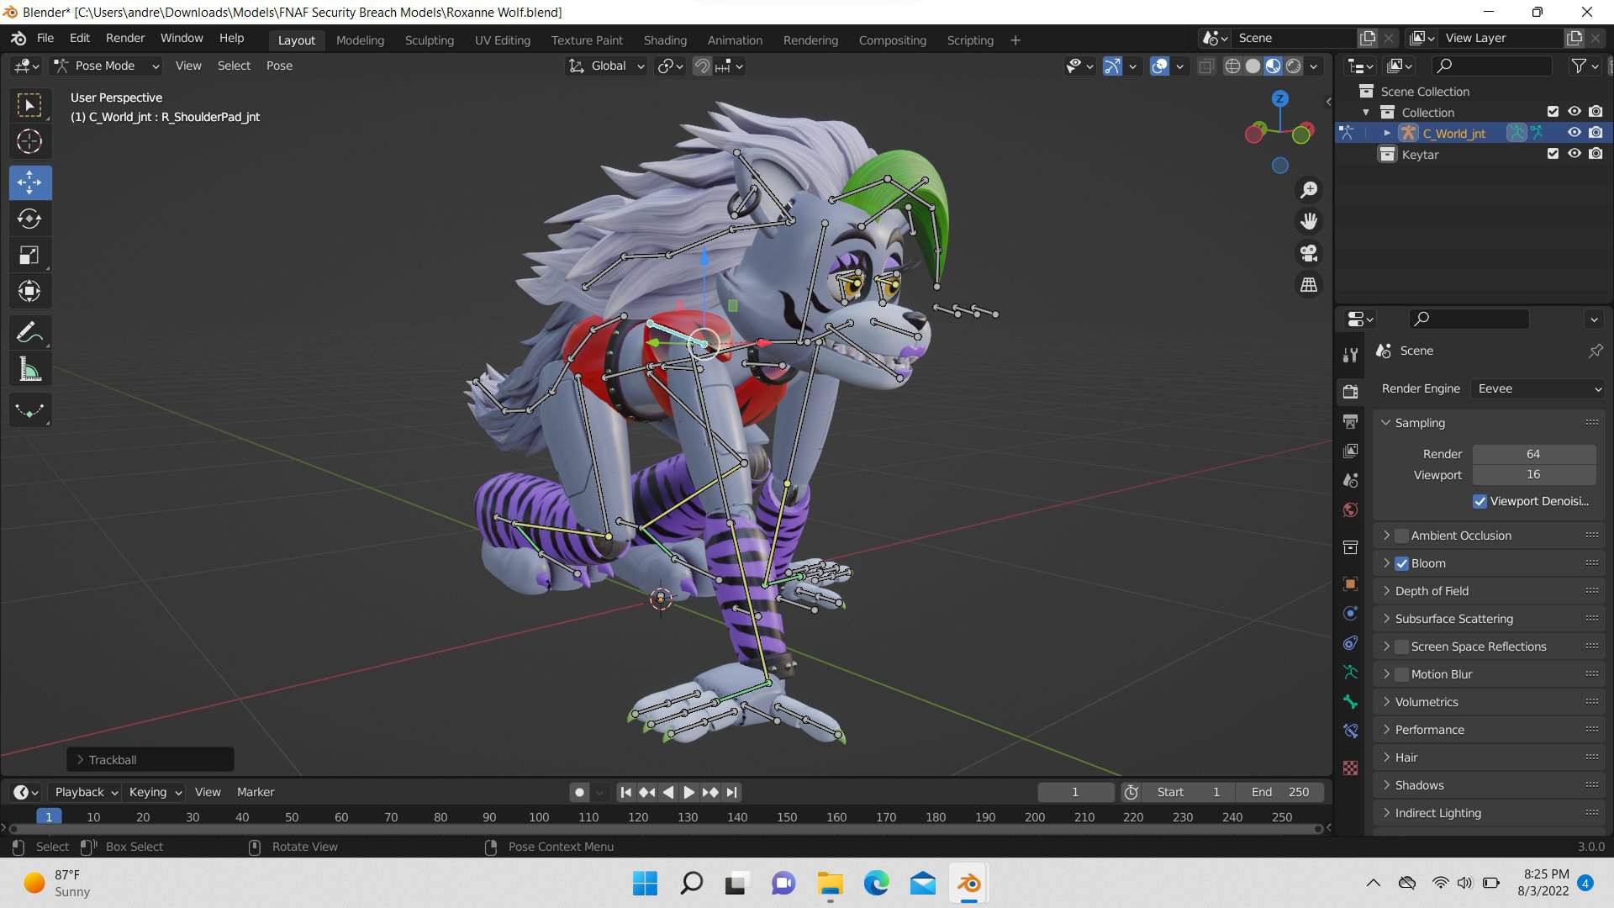Open the Keying popover

pyautogui.click(x=155, y=792)
